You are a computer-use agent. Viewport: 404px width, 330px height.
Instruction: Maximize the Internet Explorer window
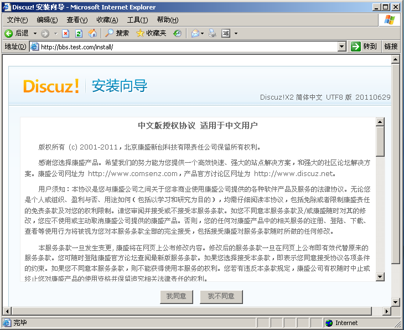click(x=386, y=7)
